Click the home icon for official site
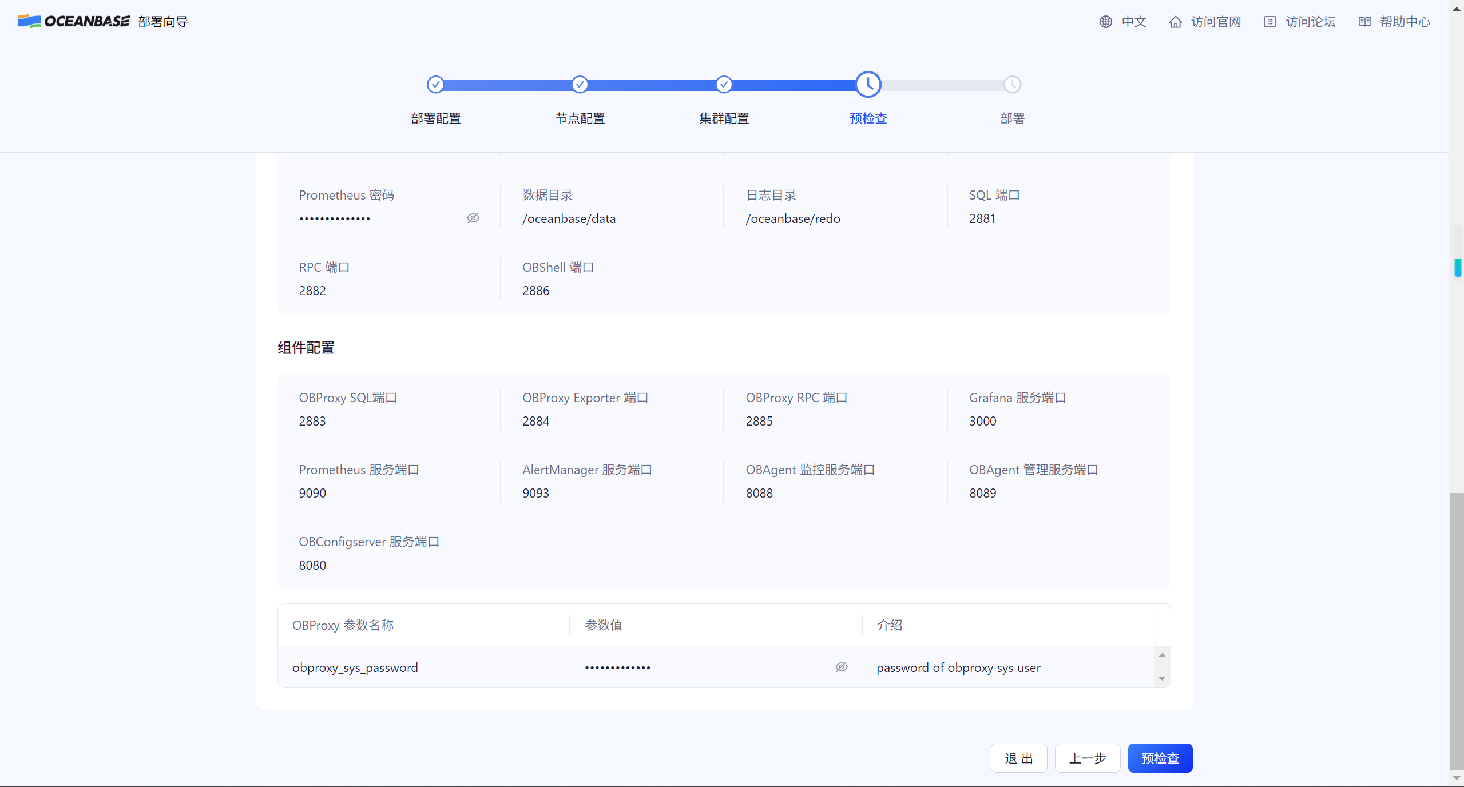The height and width of the screenshot is (787, 1464). 1175,22
